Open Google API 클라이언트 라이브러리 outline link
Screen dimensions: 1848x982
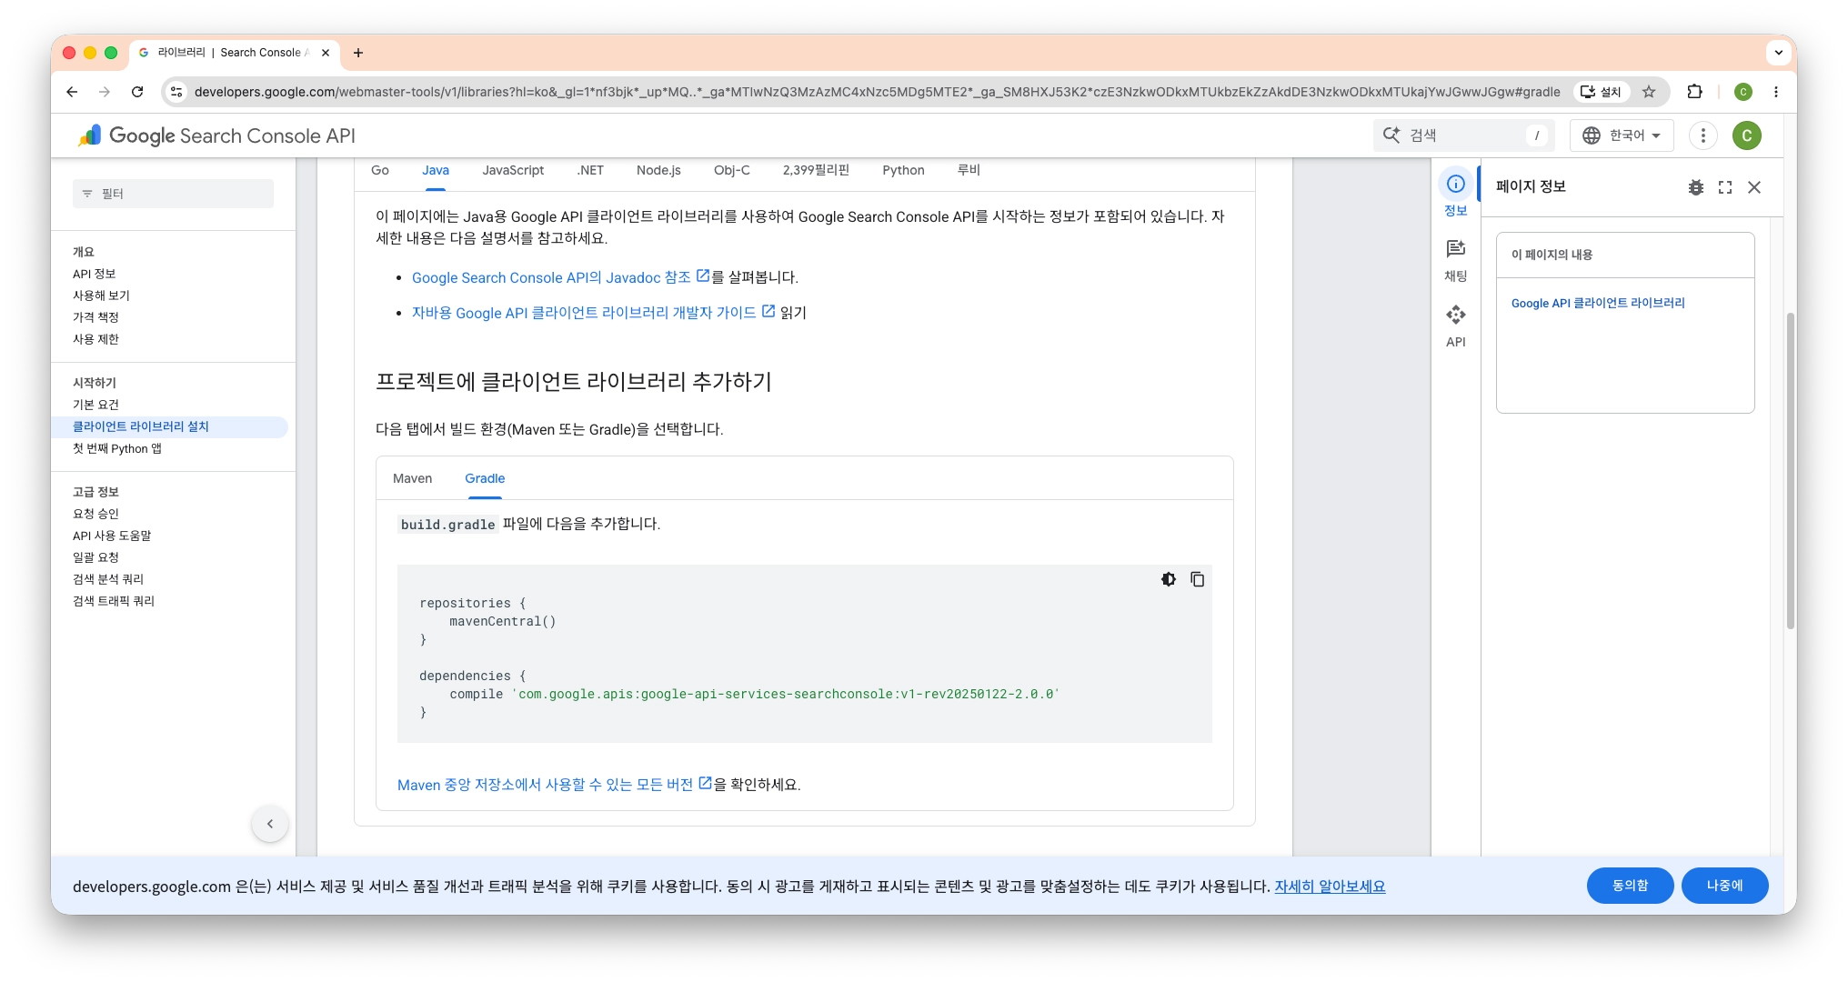click(1598, 303)
